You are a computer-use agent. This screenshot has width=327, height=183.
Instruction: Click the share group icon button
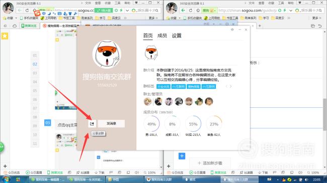[x=92, y=123]
